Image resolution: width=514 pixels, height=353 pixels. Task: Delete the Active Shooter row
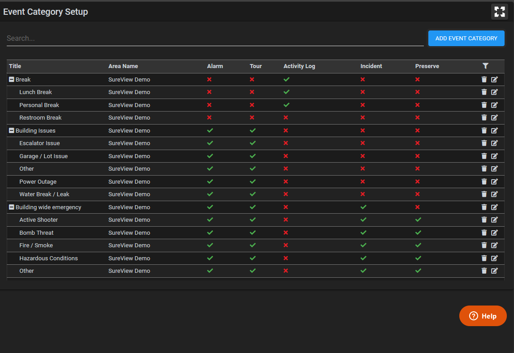pyautogui.click(x=484, y=220)
